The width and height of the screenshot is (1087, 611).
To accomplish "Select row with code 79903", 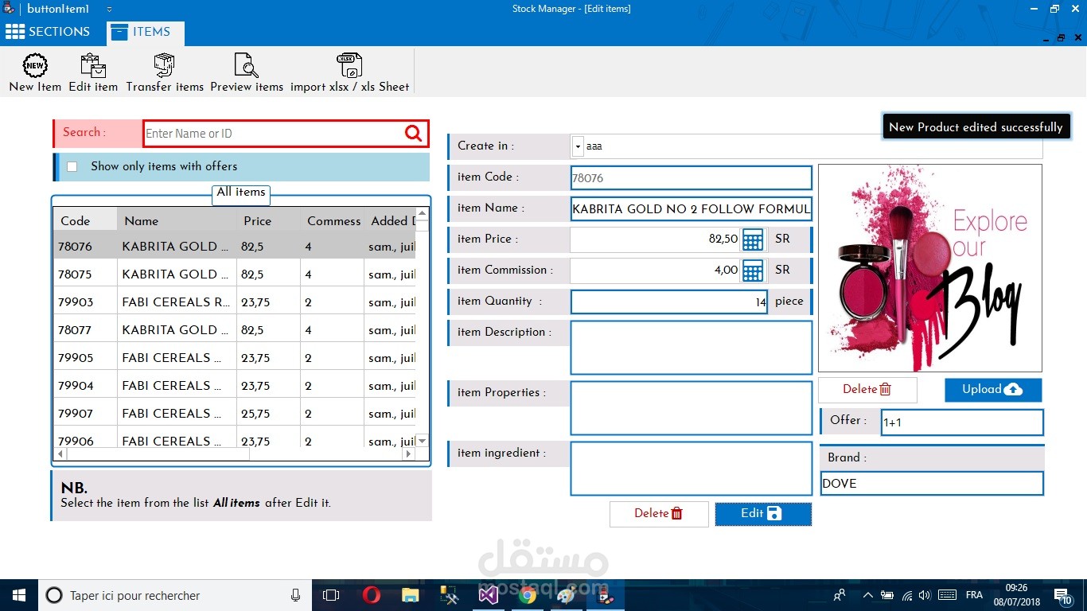I will (x=235, y=302).
